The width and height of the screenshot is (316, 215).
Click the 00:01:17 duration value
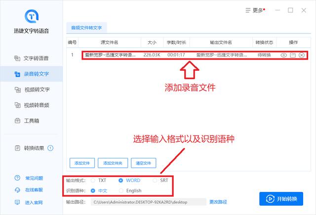pyautogui.click(x=176, y=55)
